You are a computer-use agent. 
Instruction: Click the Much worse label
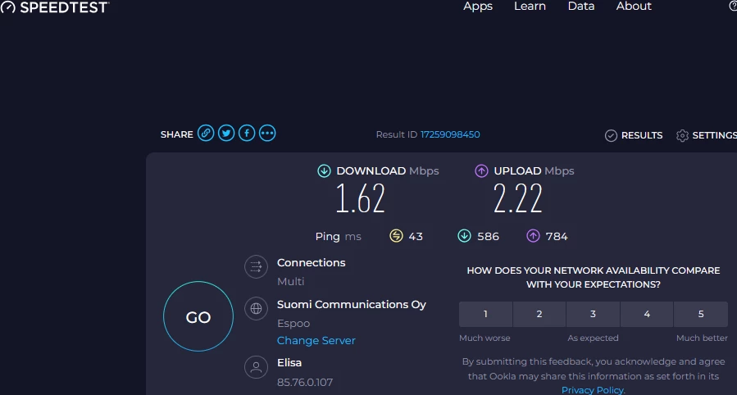point(485,338)
